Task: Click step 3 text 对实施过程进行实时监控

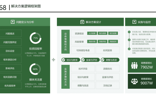Action: (x=144, y=51)
